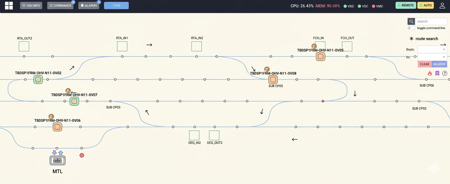The height and width of the screenshot is (184, 450).
Task: Click the magnifier search icon
Action: [411, 21]
